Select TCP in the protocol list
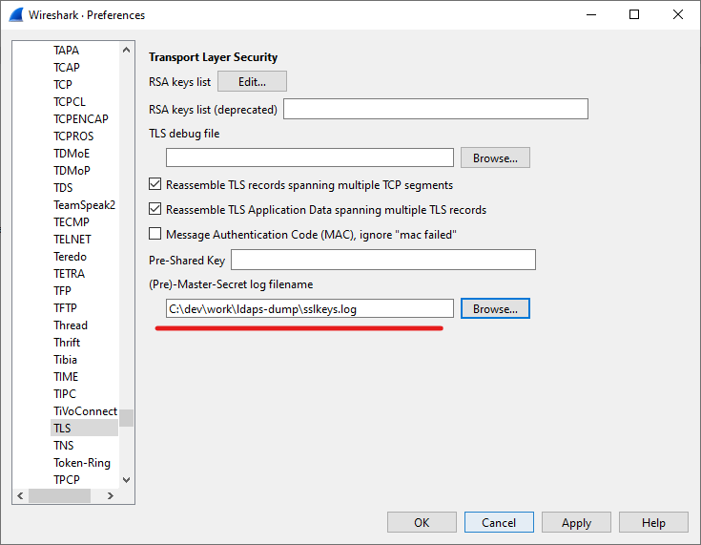This screenshot has width=701, height=545. point(63,85)
